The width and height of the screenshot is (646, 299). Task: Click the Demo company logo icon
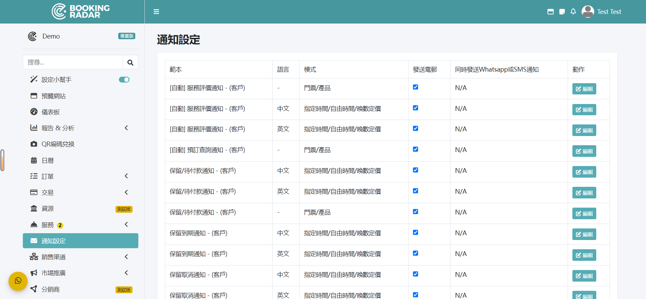tap(32, 36)
